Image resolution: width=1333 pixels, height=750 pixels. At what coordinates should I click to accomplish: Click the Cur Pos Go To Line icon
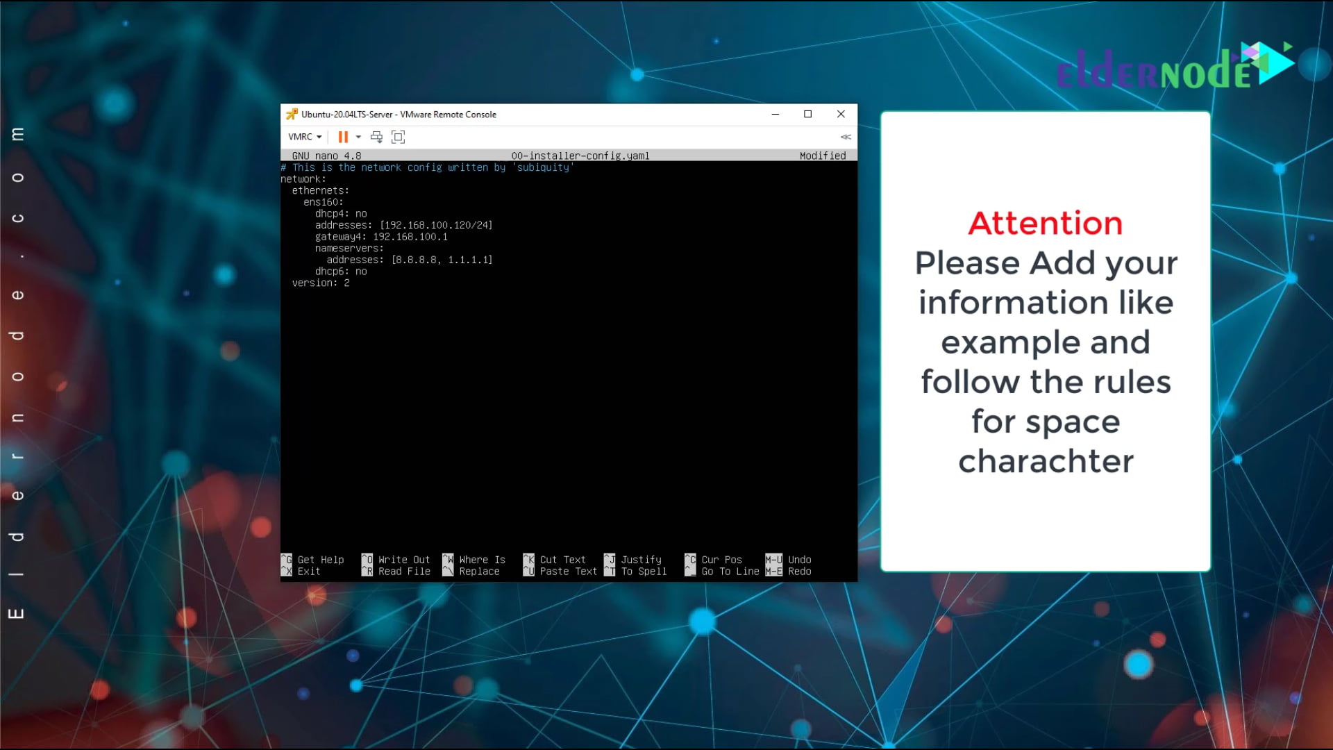(x=691, y=565)
